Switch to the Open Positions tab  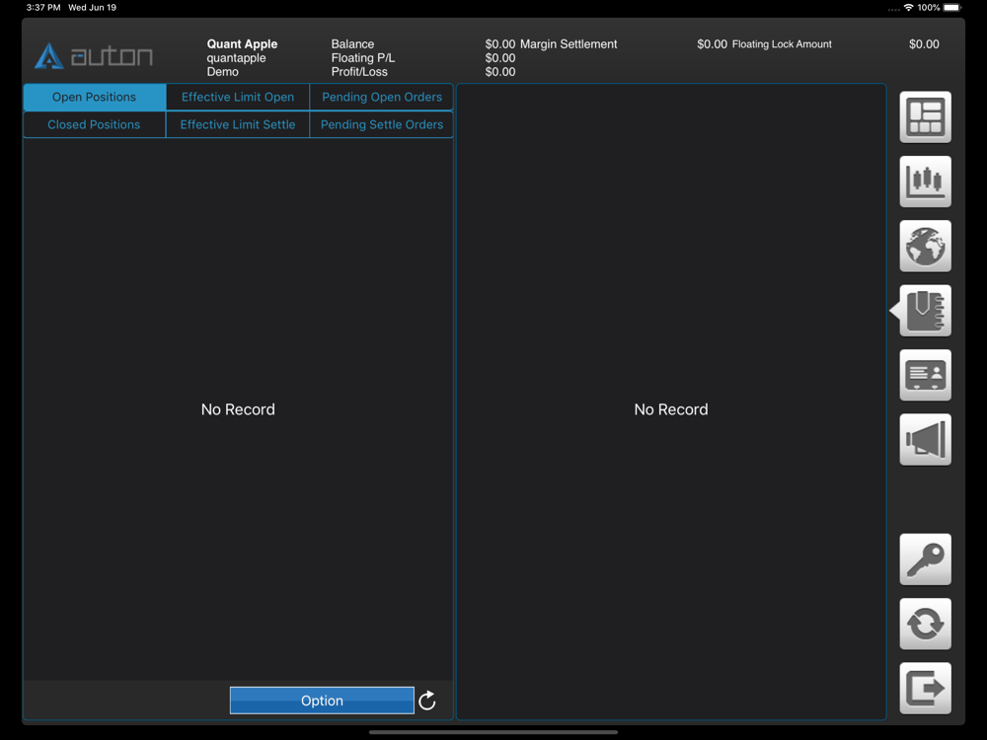point(95,97)
